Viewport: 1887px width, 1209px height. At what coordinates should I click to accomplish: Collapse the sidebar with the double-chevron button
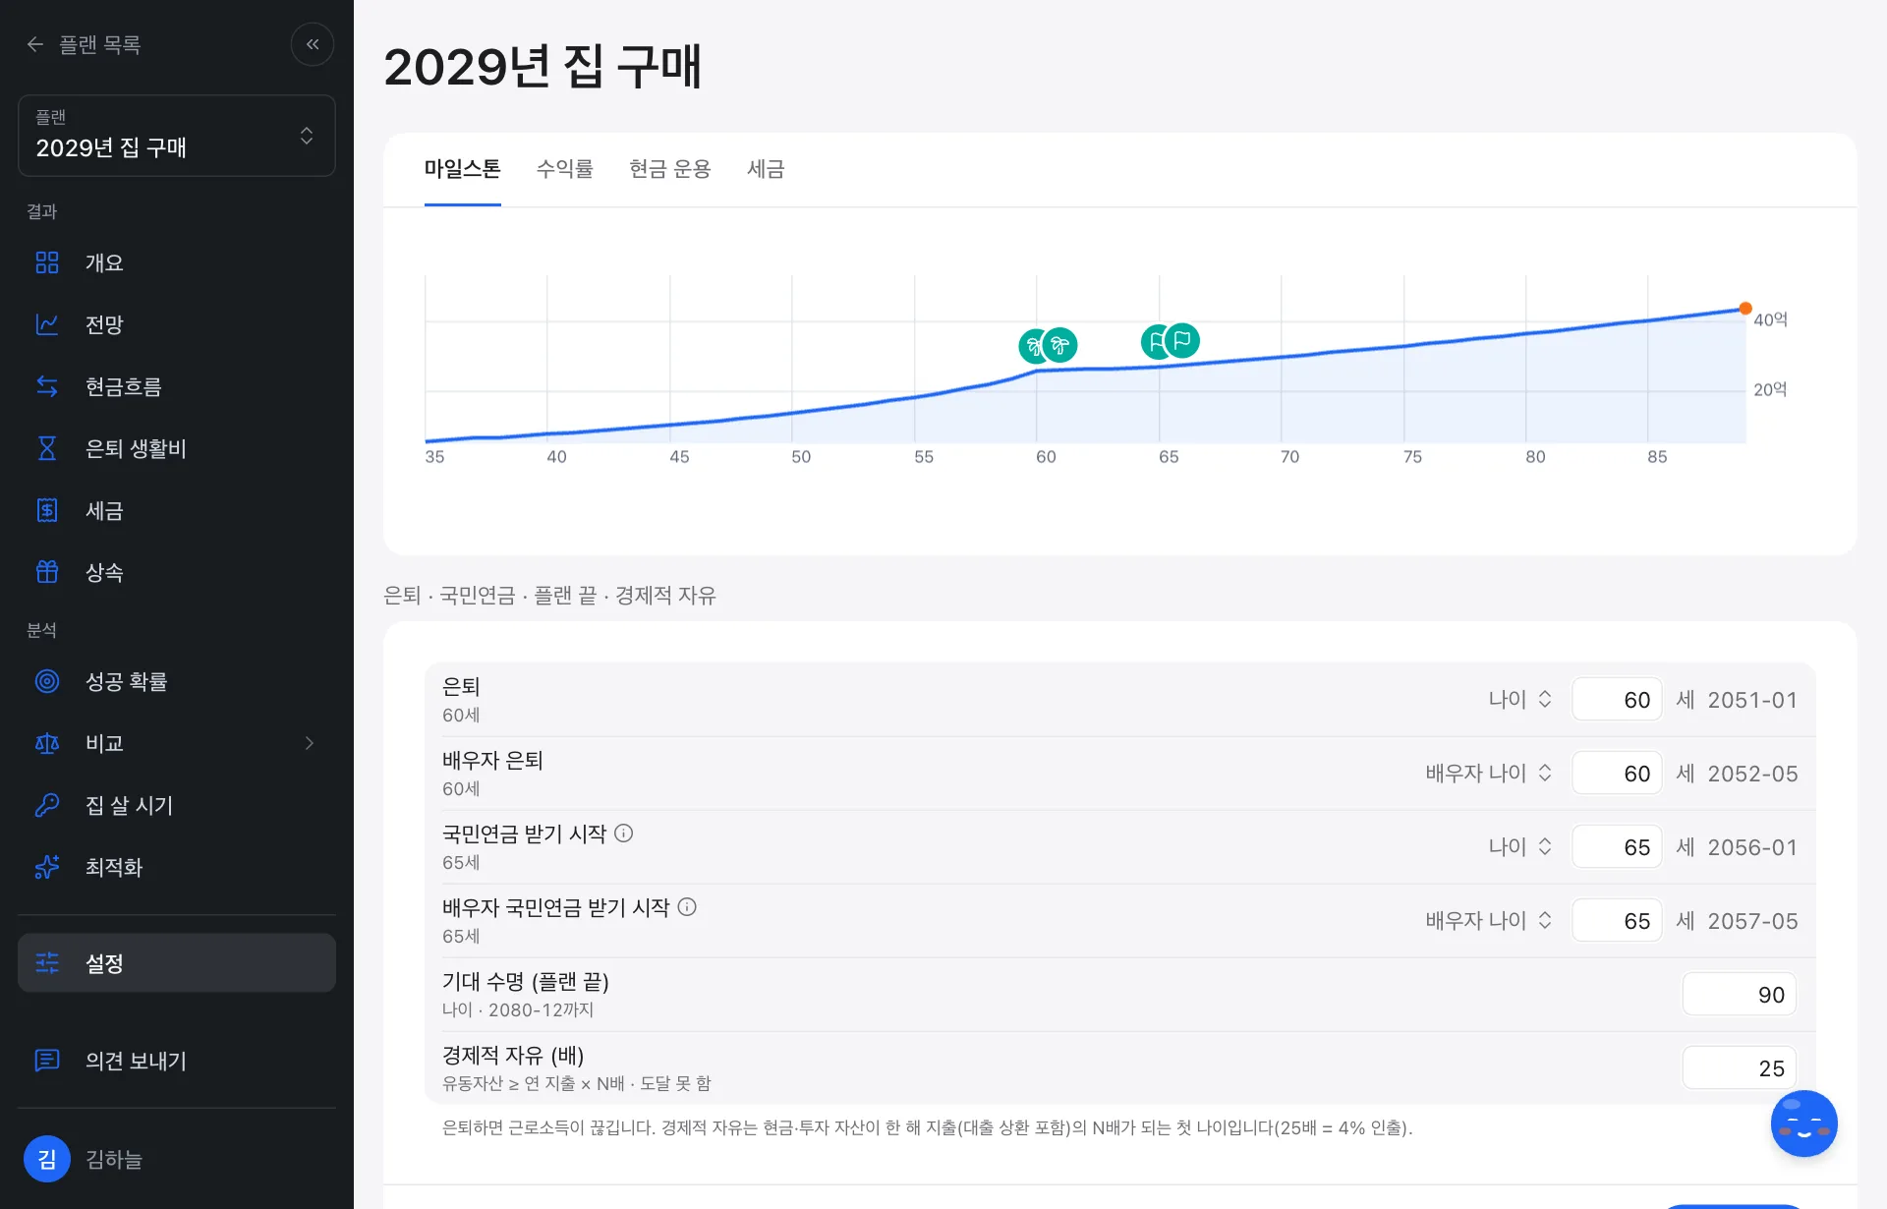[313, 44]
